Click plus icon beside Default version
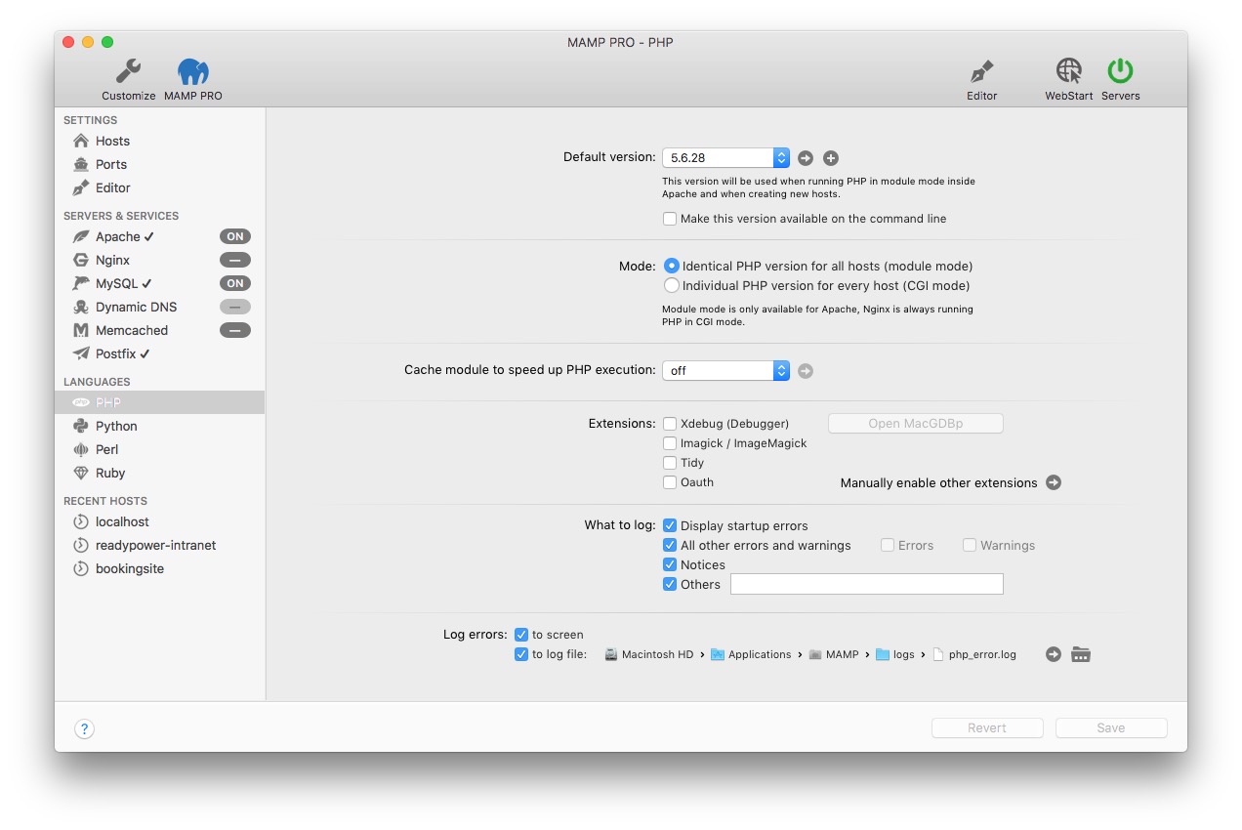Image resolution: width=1242 pixels, height=830 pixels. 831,158
